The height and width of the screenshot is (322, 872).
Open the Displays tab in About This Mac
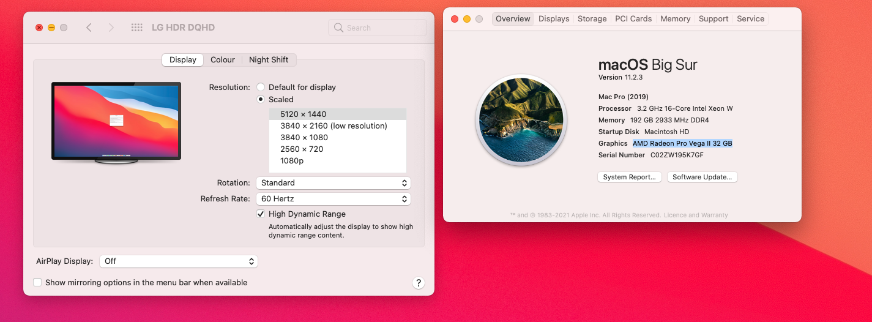tap(554, 18)
